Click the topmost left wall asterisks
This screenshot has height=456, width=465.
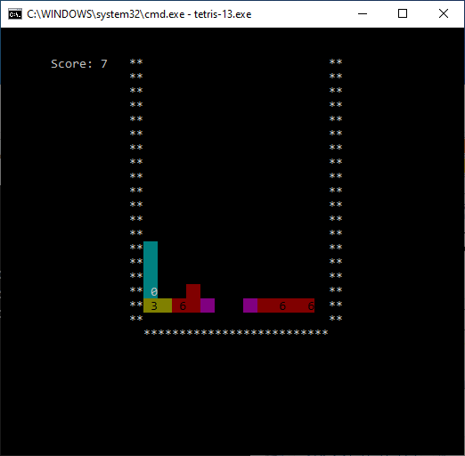coord(136,61)
